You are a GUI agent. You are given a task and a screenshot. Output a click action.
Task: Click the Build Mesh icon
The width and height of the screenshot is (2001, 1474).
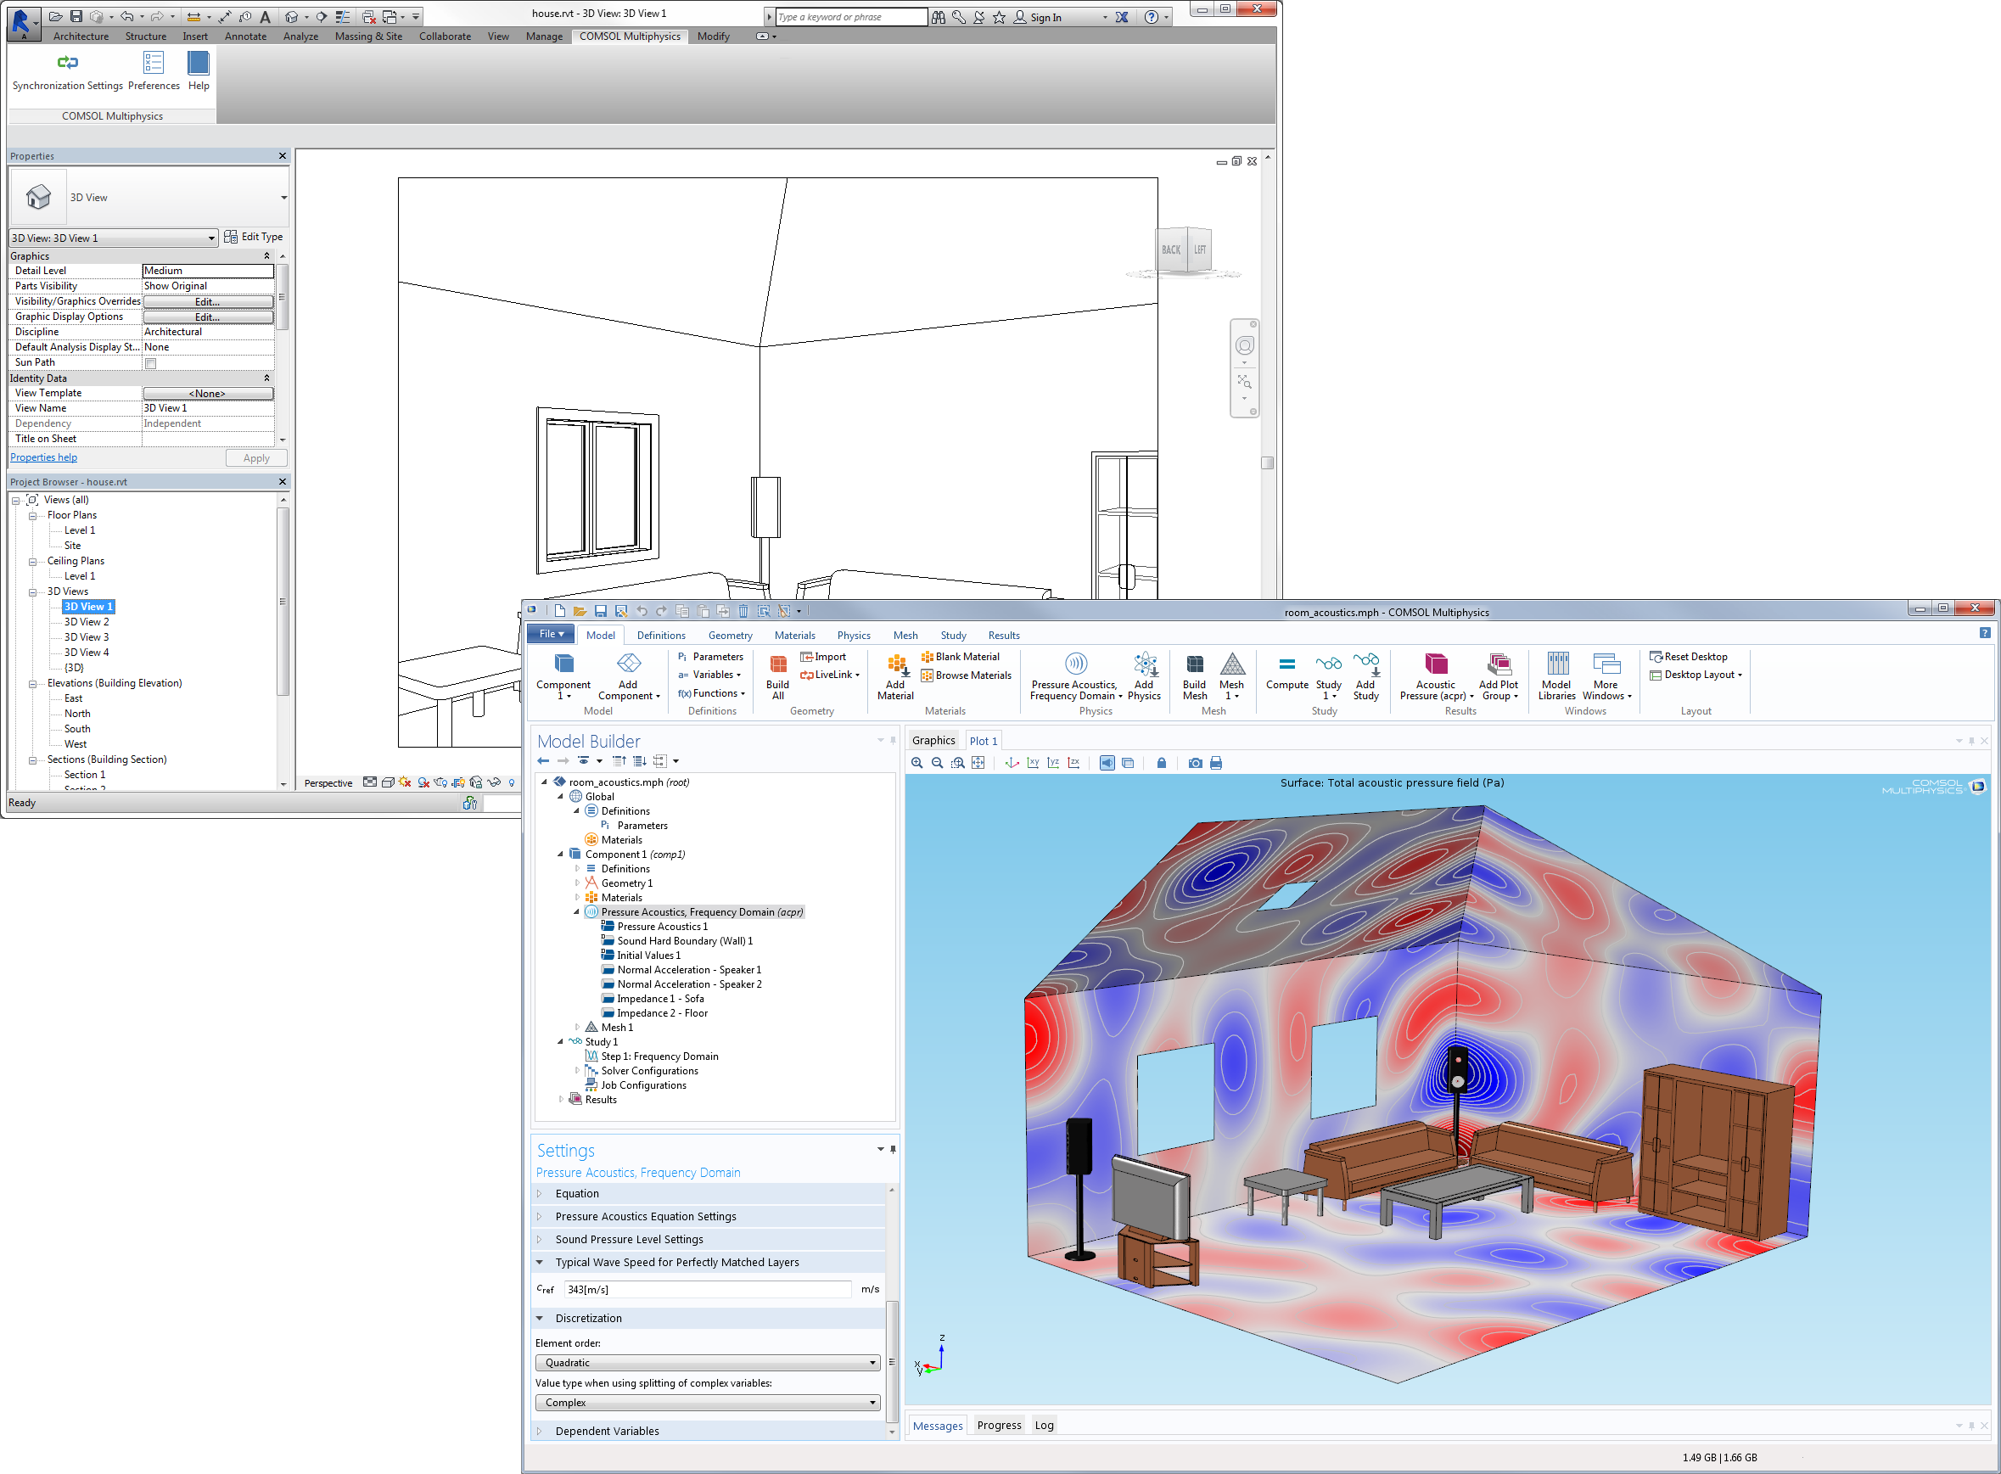pos(1194,665)
